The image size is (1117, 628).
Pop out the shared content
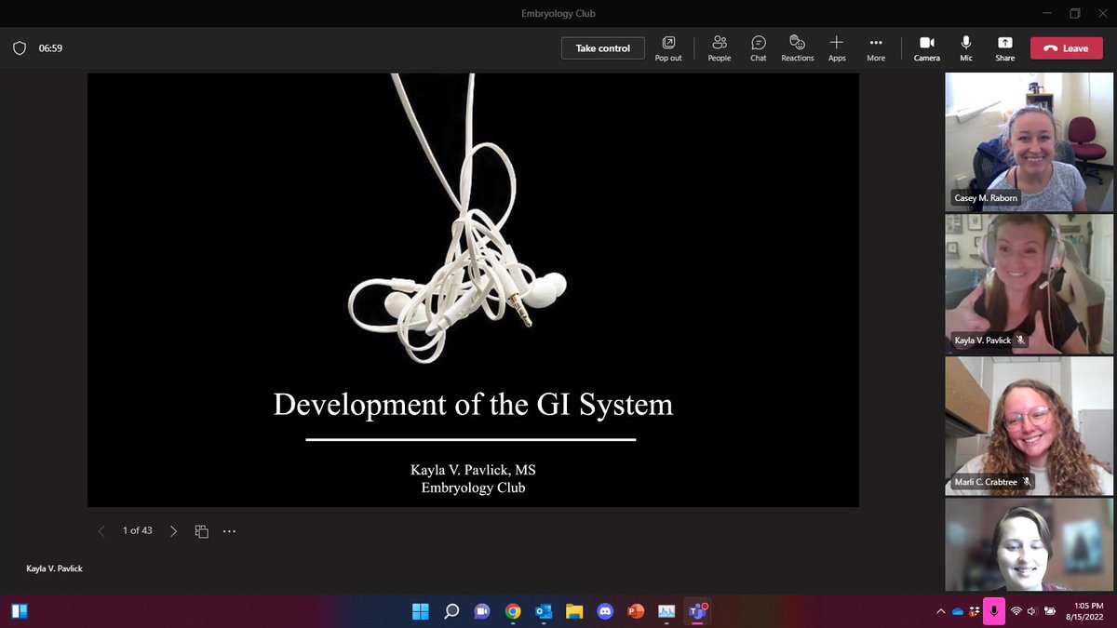coord(668,47)
